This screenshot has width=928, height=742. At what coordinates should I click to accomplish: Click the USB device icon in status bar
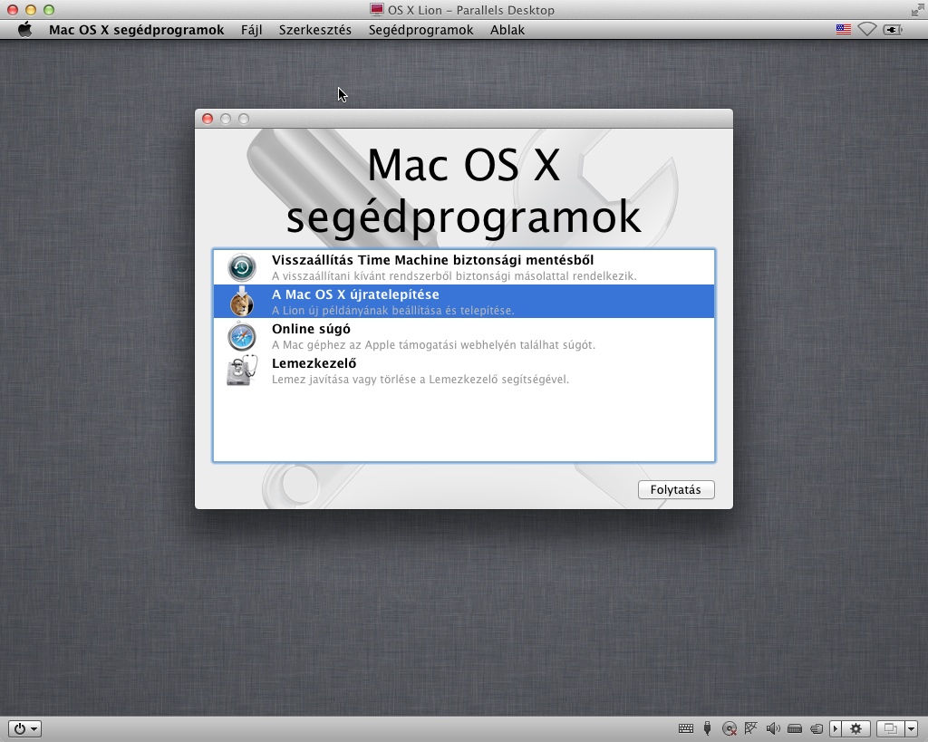tap(707, 728)
